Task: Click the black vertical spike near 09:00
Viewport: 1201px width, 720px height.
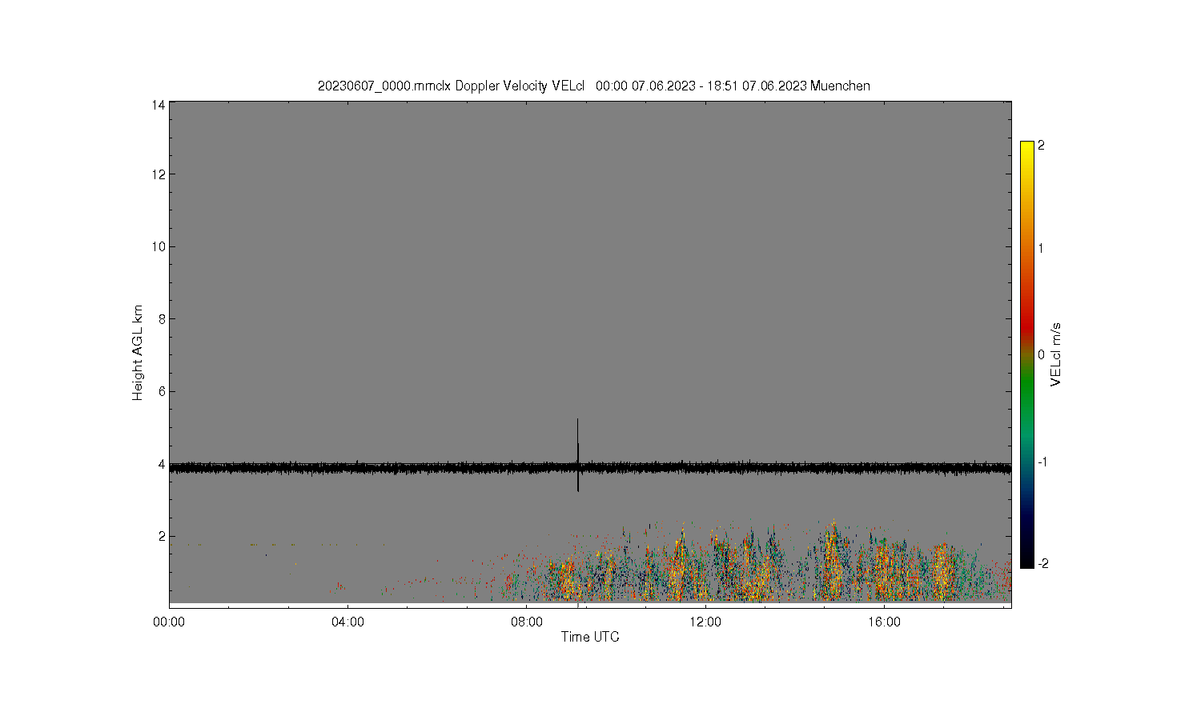Action: [577, 454]
